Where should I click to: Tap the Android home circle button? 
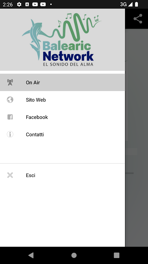[74, 255]
